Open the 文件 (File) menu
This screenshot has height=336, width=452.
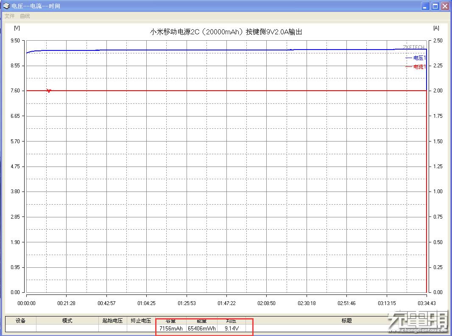click(x=9, y=16)
